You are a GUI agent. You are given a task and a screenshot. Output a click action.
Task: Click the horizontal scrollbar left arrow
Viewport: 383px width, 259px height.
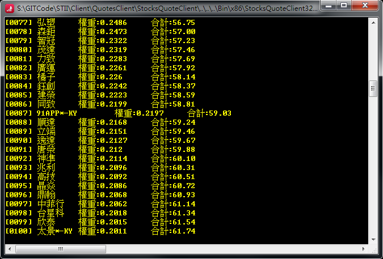(10, 249)
